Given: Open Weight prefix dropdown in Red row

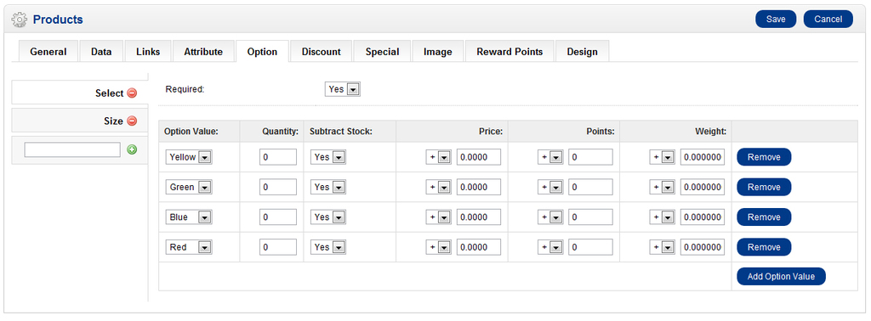Looking at the screenshot, I should click(662, 247).
